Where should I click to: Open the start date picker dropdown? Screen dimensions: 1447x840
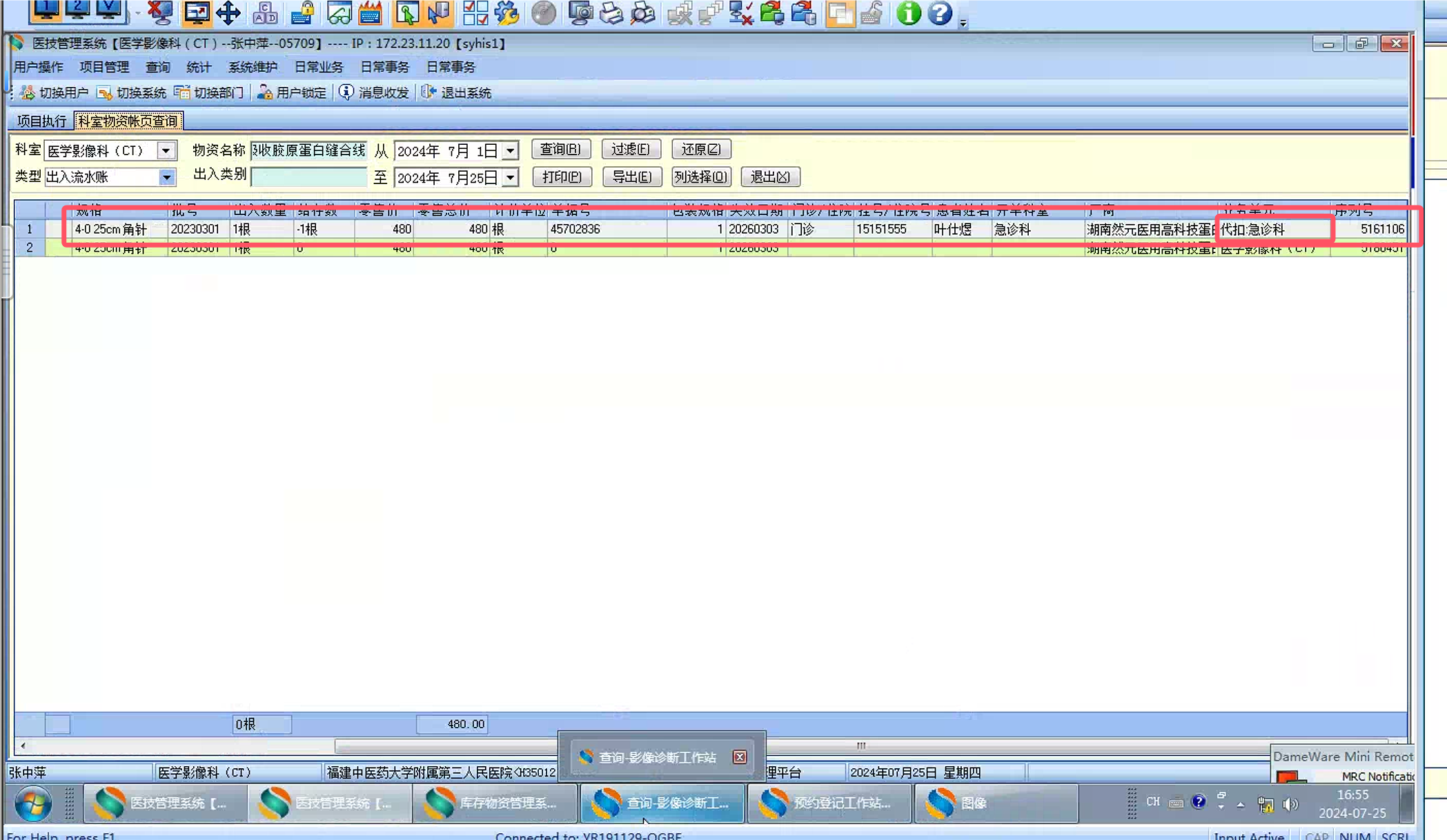510,150
